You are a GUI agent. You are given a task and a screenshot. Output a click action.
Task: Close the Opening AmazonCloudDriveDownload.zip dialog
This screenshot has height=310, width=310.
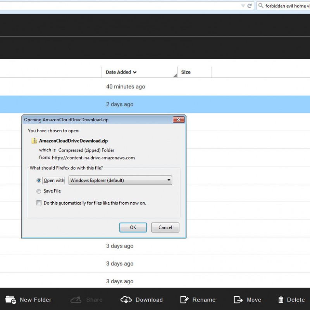click(178, 120)
